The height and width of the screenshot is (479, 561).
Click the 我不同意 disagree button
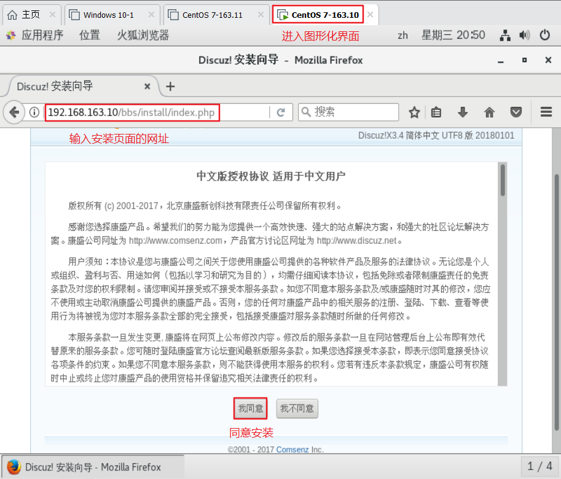click(x=297, y=408)
